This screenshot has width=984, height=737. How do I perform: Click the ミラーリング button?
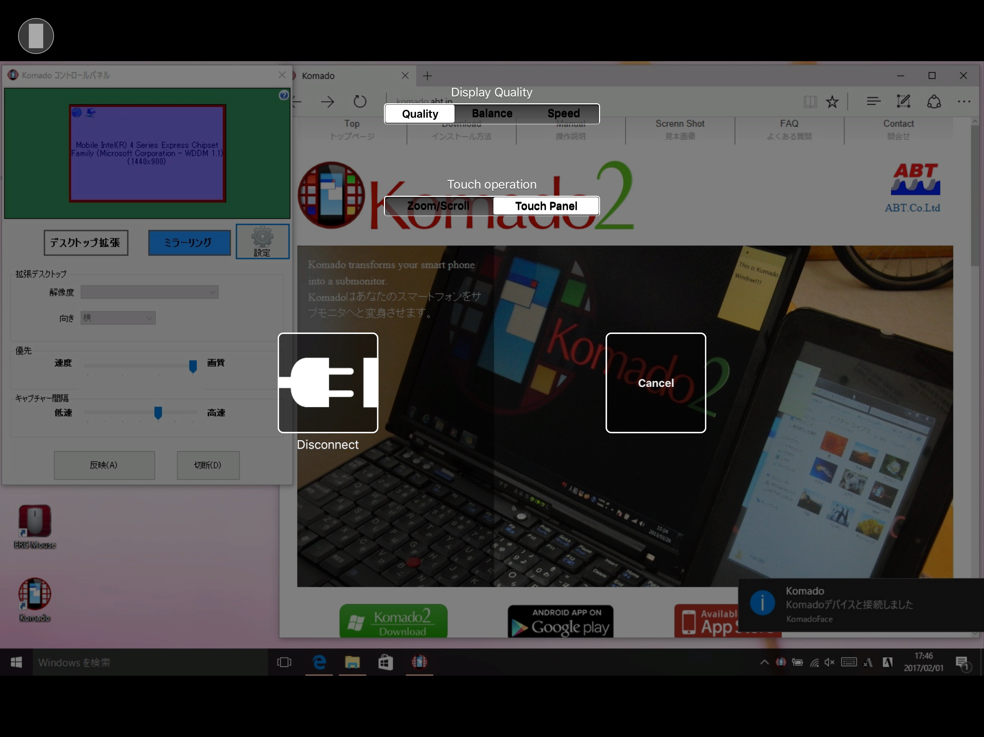189,243
